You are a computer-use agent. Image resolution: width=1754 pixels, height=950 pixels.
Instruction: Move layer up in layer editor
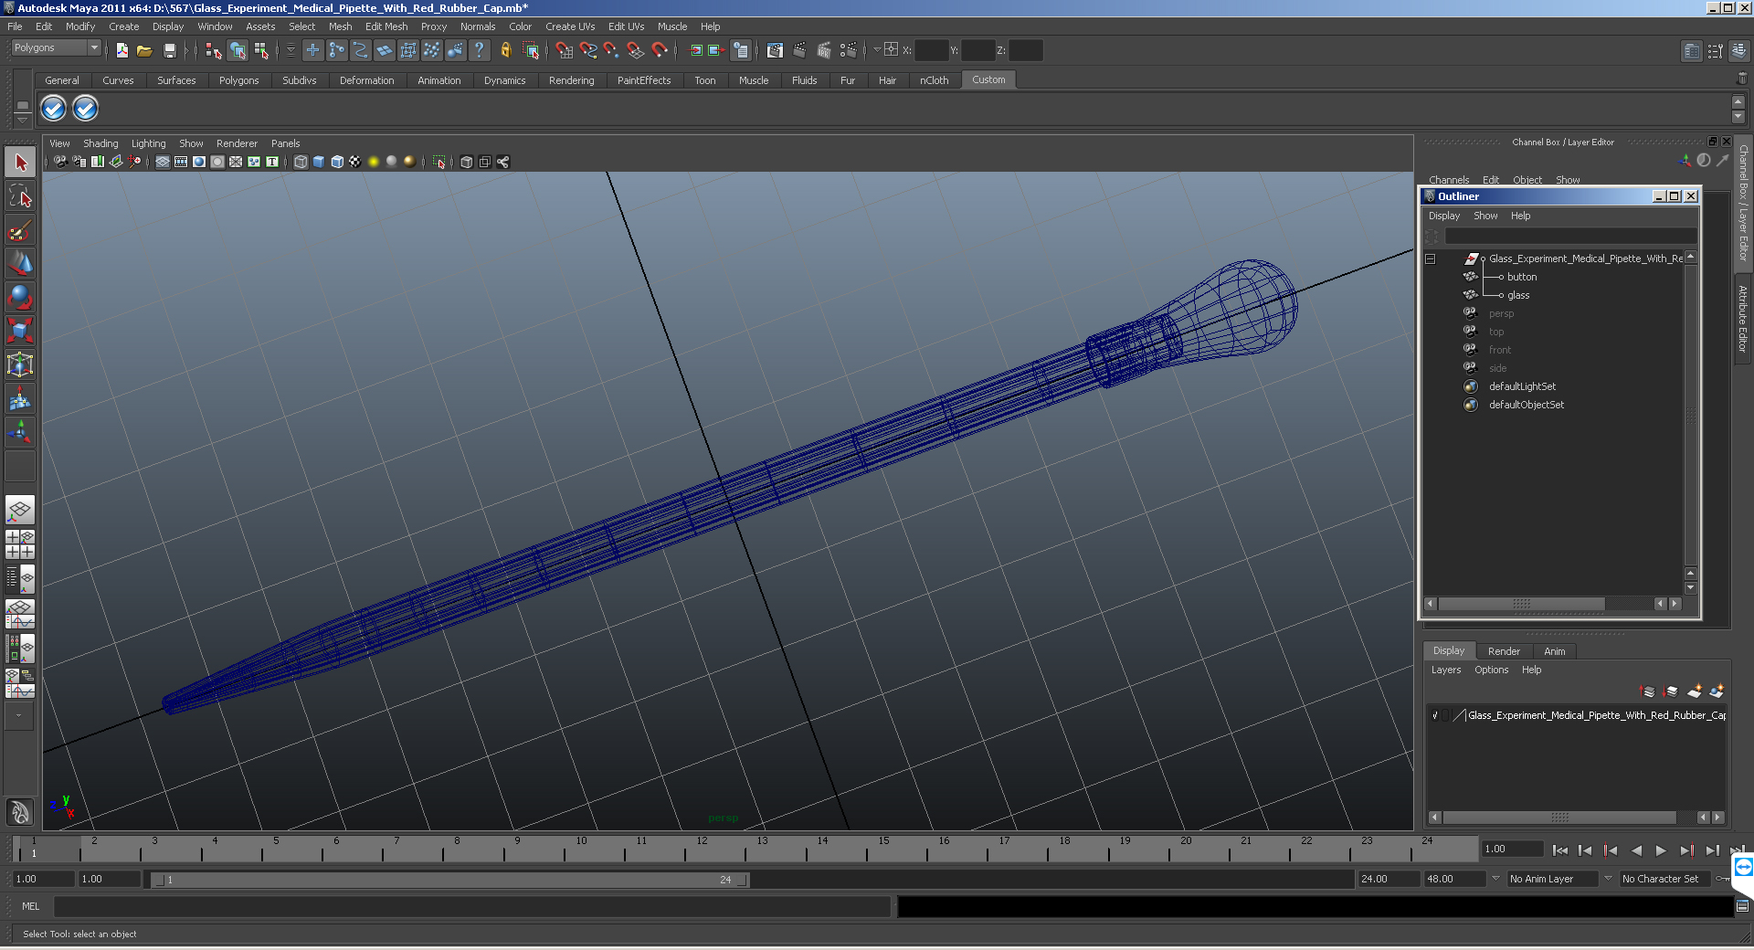[1647, 691]
